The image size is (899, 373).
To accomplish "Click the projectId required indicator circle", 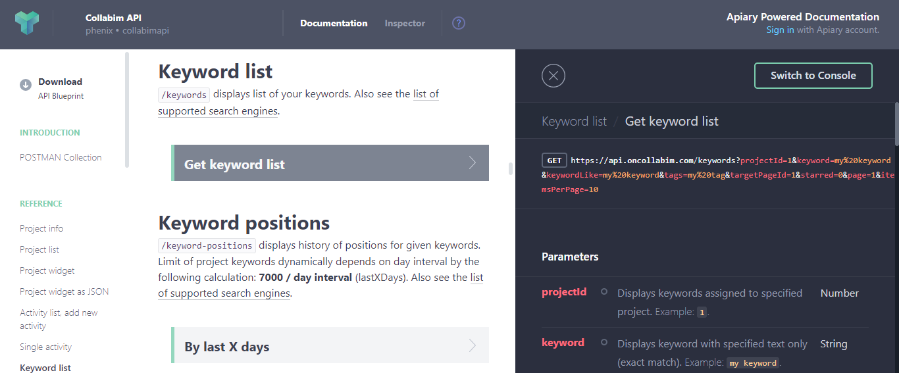I will tap(604, 291).
